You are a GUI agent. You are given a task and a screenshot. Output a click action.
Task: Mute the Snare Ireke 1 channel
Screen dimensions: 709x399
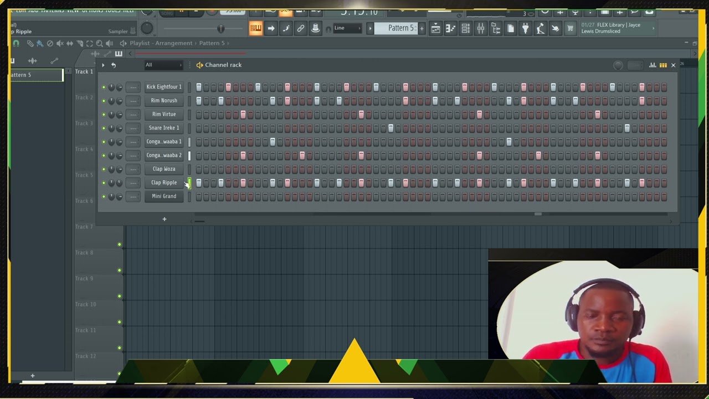pos(104,128)
